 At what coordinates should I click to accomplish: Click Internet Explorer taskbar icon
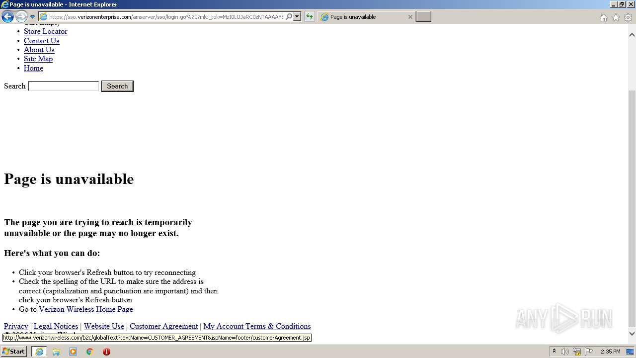pyautogui.click(x=39, y=352)
